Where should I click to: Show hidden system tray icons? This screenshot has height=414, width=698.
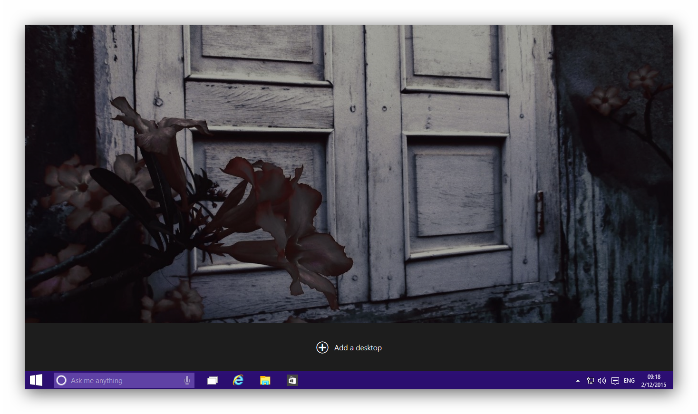(578, 381)
